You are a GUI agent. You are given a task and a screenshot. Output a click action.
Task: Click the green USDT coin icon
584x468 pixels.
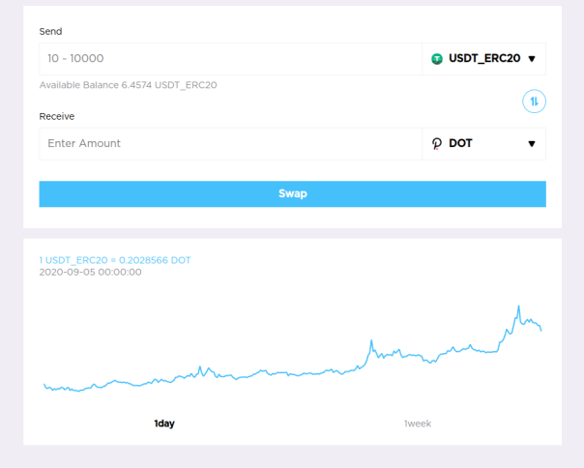437,59
